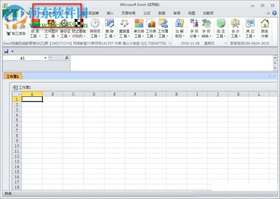Open the 删除工具 eraser grid icon

pos(110,23)
